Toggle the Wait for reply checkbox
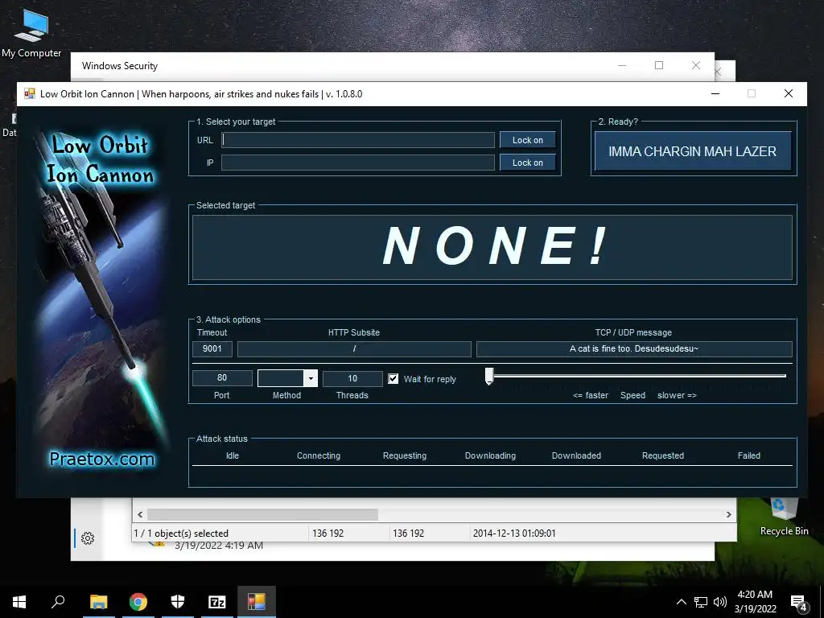This screenshot has width=824, height=618. pos(393,378)
